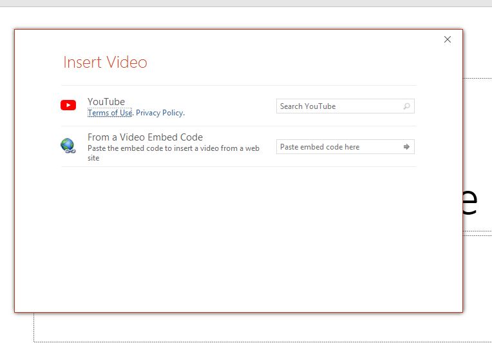492x343 pixels.
Task: Click the YouTube heading text
Action: 106,101
